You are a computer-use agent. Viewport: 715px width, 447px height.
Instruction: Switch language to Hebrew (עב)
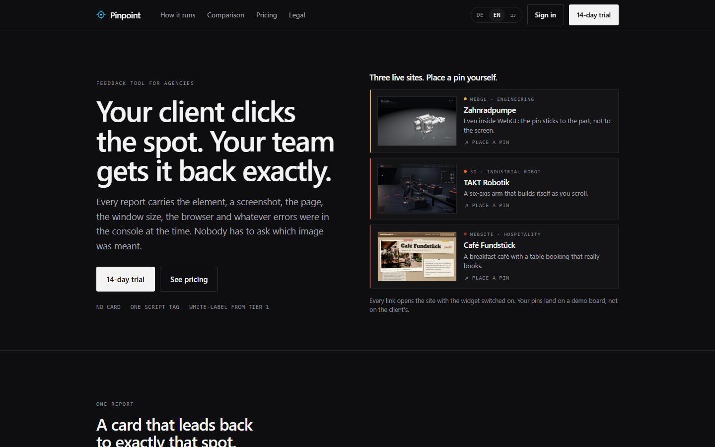513,15
